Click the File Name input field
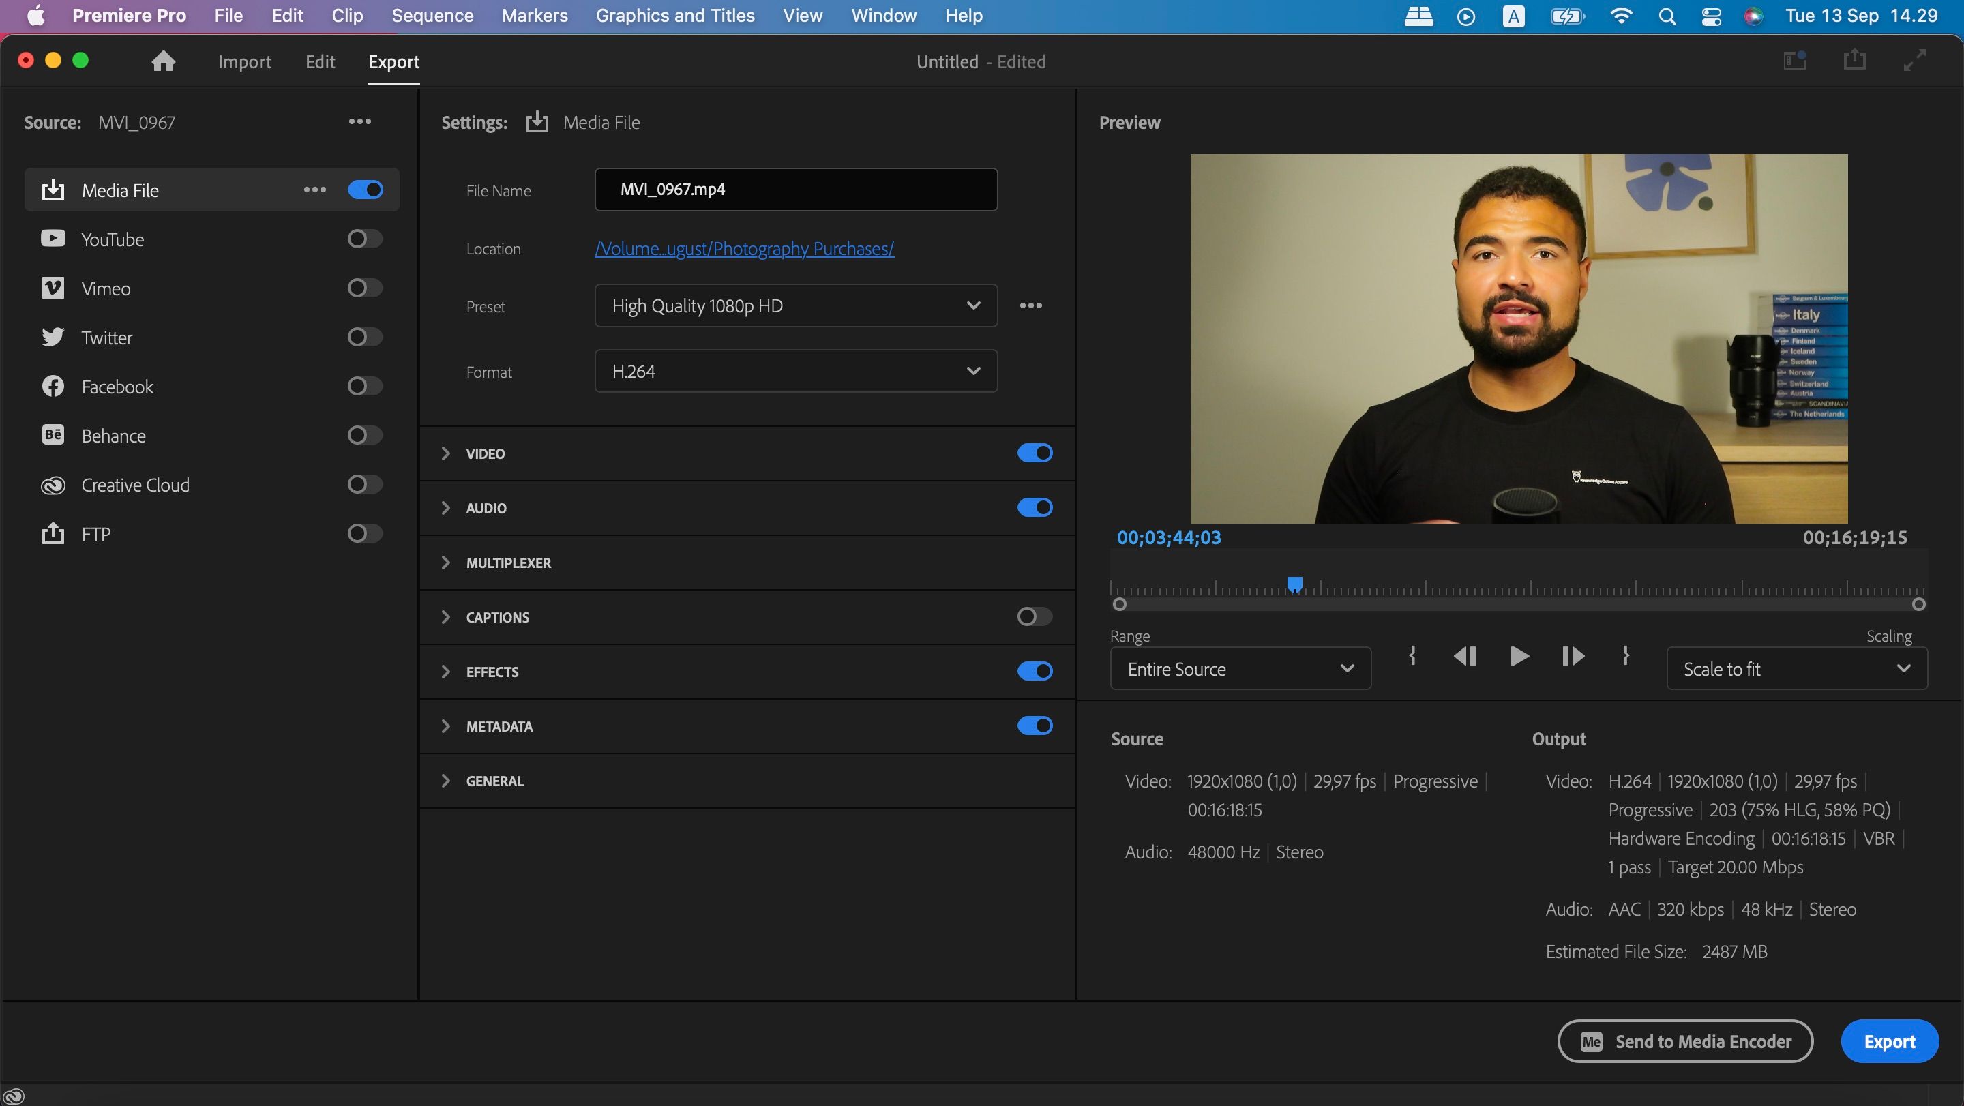The height and width of the screenshot is (1106, 1964). 796,189
